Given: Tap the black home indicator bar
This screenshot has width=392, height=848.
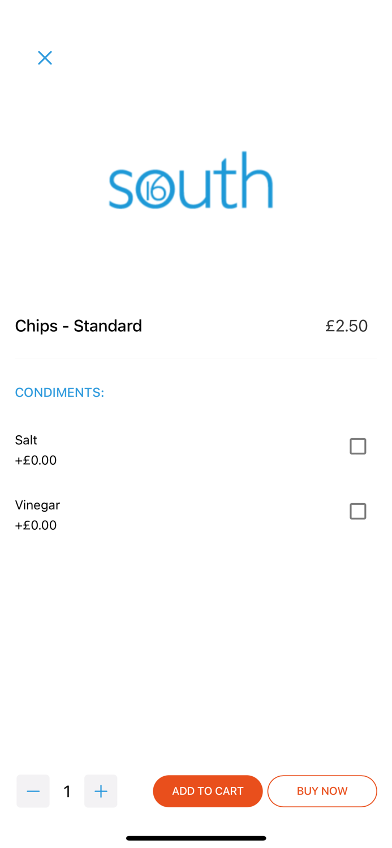Looking at the screenshot, I should click(196, 838).
